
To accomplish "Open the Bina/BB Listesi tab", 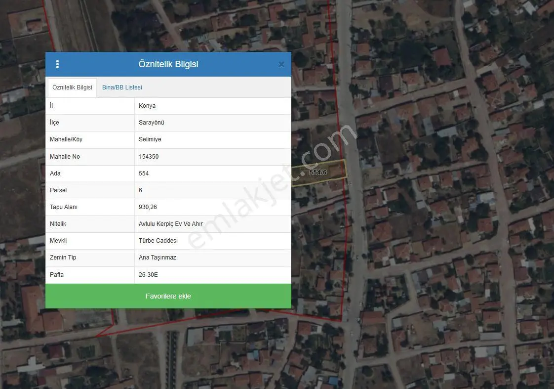I will [122, 87].
